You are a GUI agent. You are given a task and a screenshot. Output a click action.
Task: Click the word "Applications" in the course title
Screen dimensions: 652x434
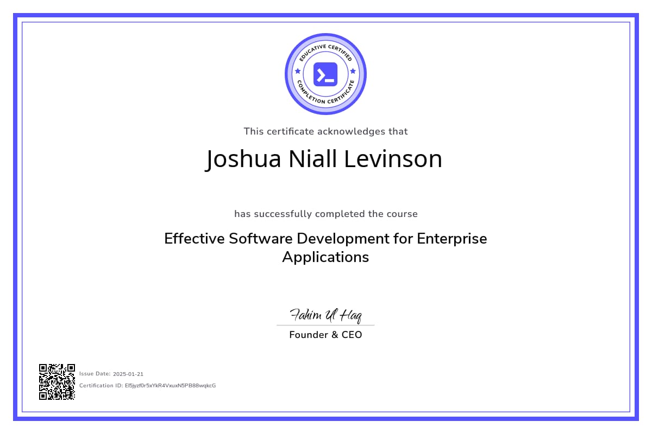325,257
